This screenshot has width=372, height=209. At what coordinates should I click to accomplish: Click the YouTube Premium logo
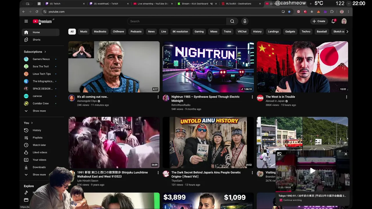point(42,21)
